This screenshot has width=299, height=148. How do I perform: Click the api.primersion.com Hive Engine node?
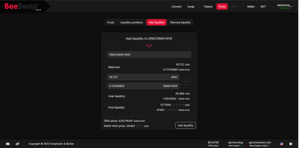(x=260, y=144)
